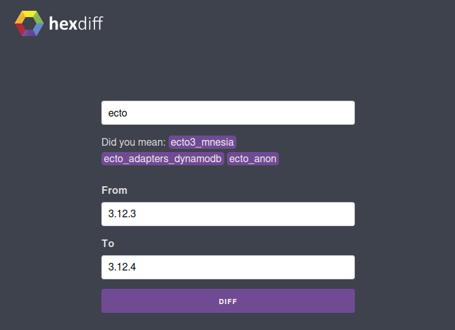Click the hollow center of the hexagon logo
Screen dimensions: 455x330
[x=29, y=23]
